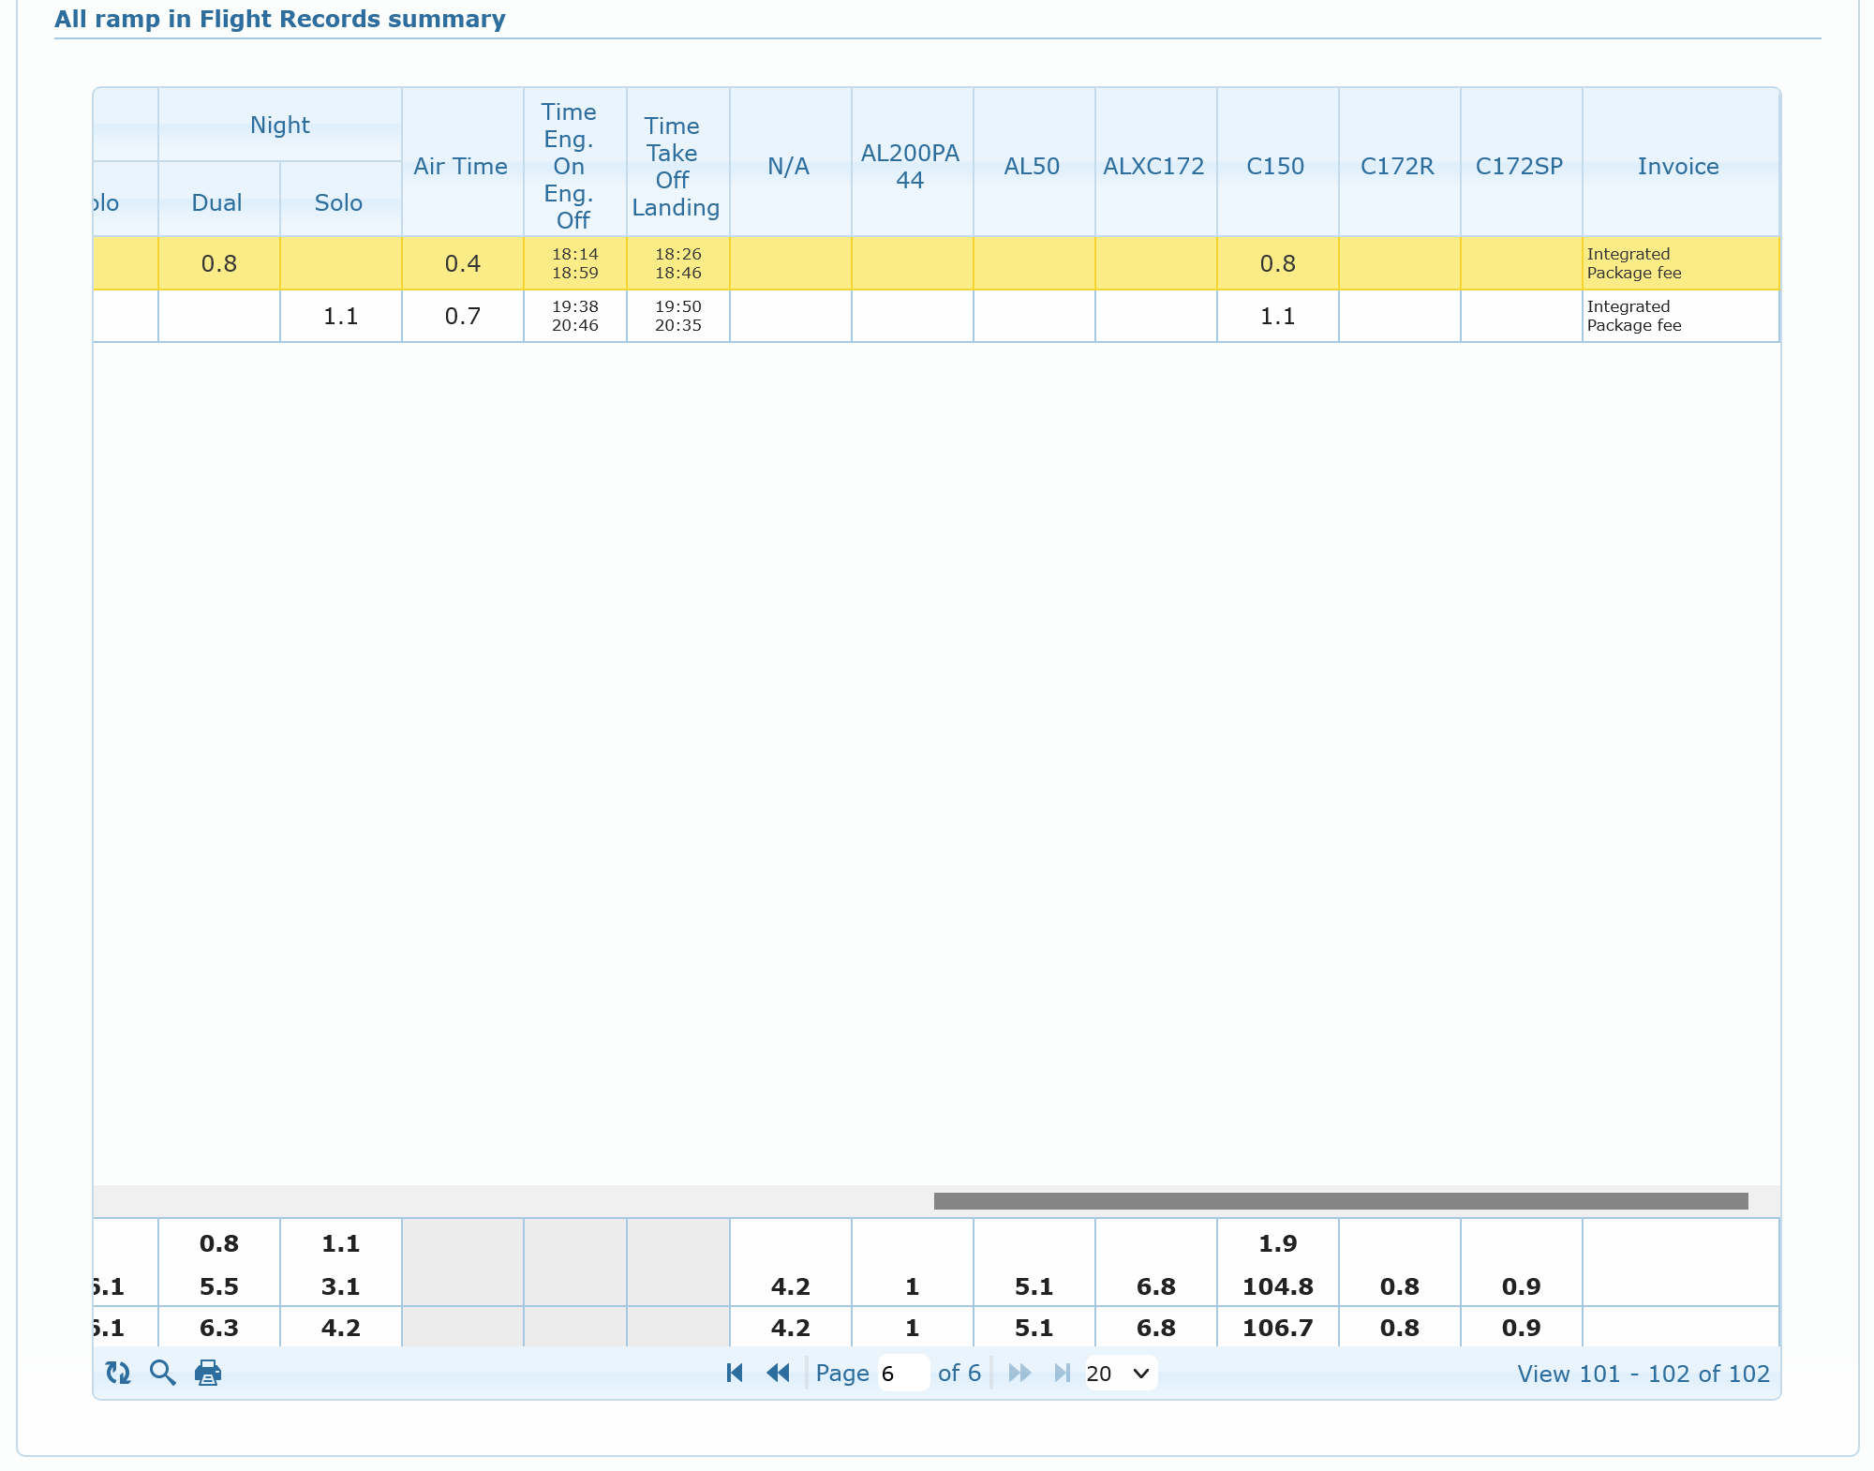The height and width of the screenshot is (1471, 1874).
Task: Open the search magnifier icon
Action: [163, 1373]
